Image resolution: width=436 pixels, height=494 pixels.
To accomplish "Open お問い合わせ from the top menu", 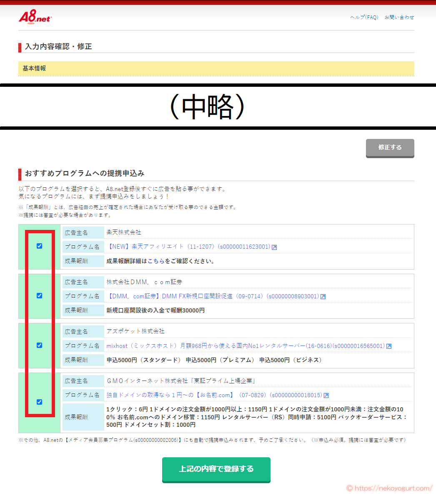I will pos(399,17).
